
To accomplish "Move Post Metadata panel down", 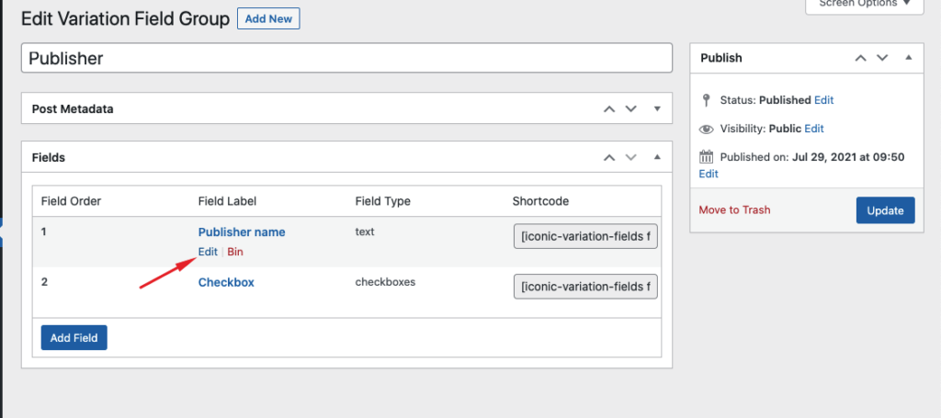I will (630, 108).
